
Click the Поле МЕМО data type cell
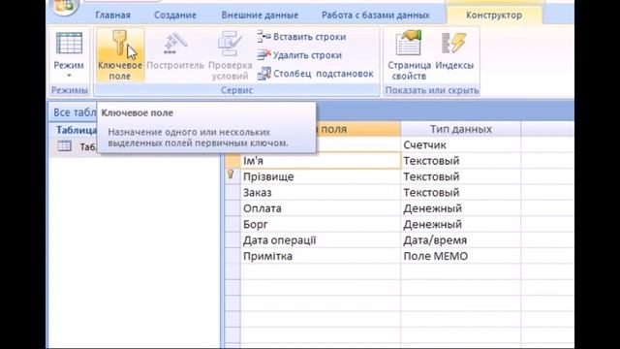tap(461, 256)
